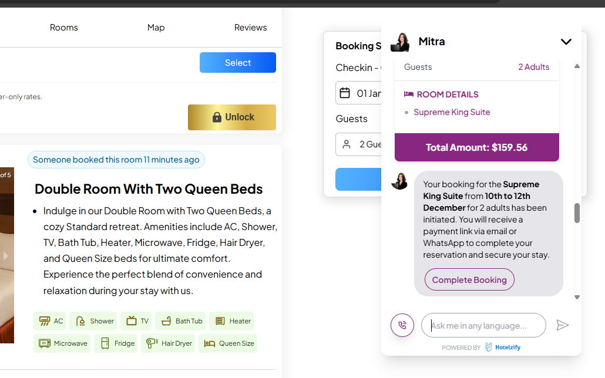
Task: Switch to the Map tab
Action: [x=156, y=28]
